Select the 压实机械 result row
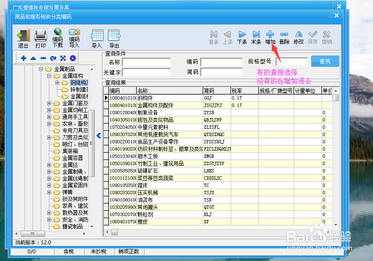This screenshot has width=373, height=261. pos(218,193)
